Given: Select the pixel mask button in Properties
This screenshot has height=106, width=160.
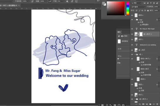Looking at the screenshot, I should [122, 36].
